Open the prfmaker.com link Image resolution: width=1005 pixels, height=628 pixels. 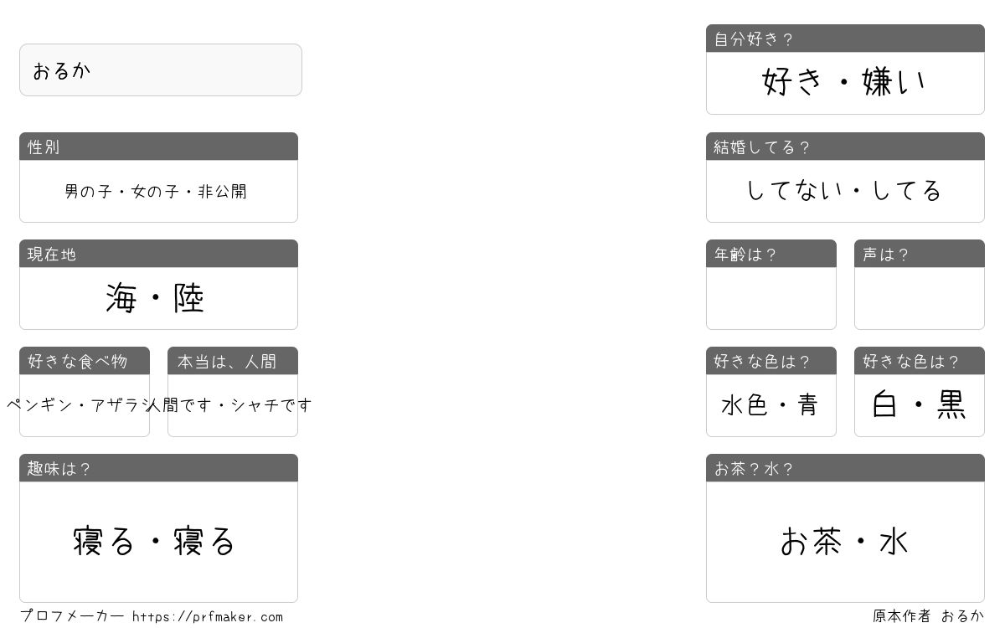coord(208,617)
